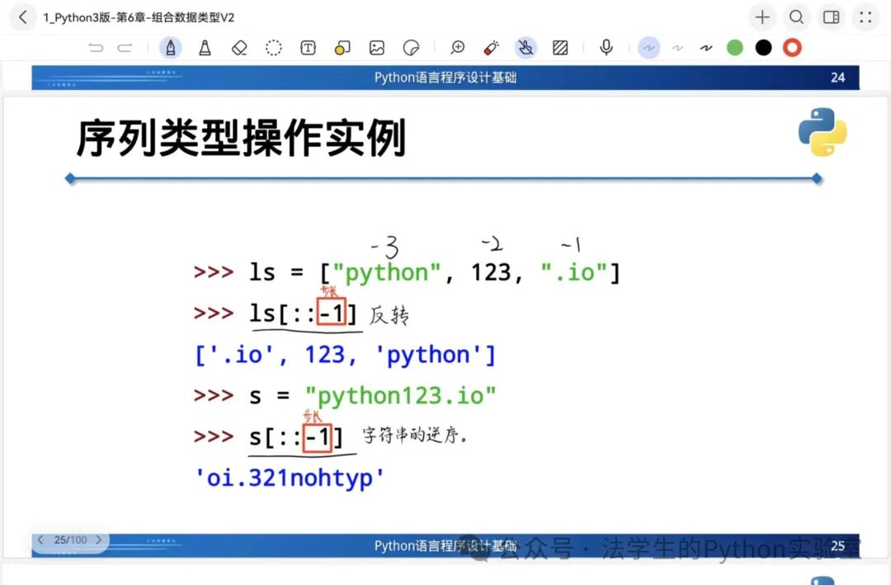Screen dimensions: 891x585
Task: Go back from the document
Action: point(22,17)
